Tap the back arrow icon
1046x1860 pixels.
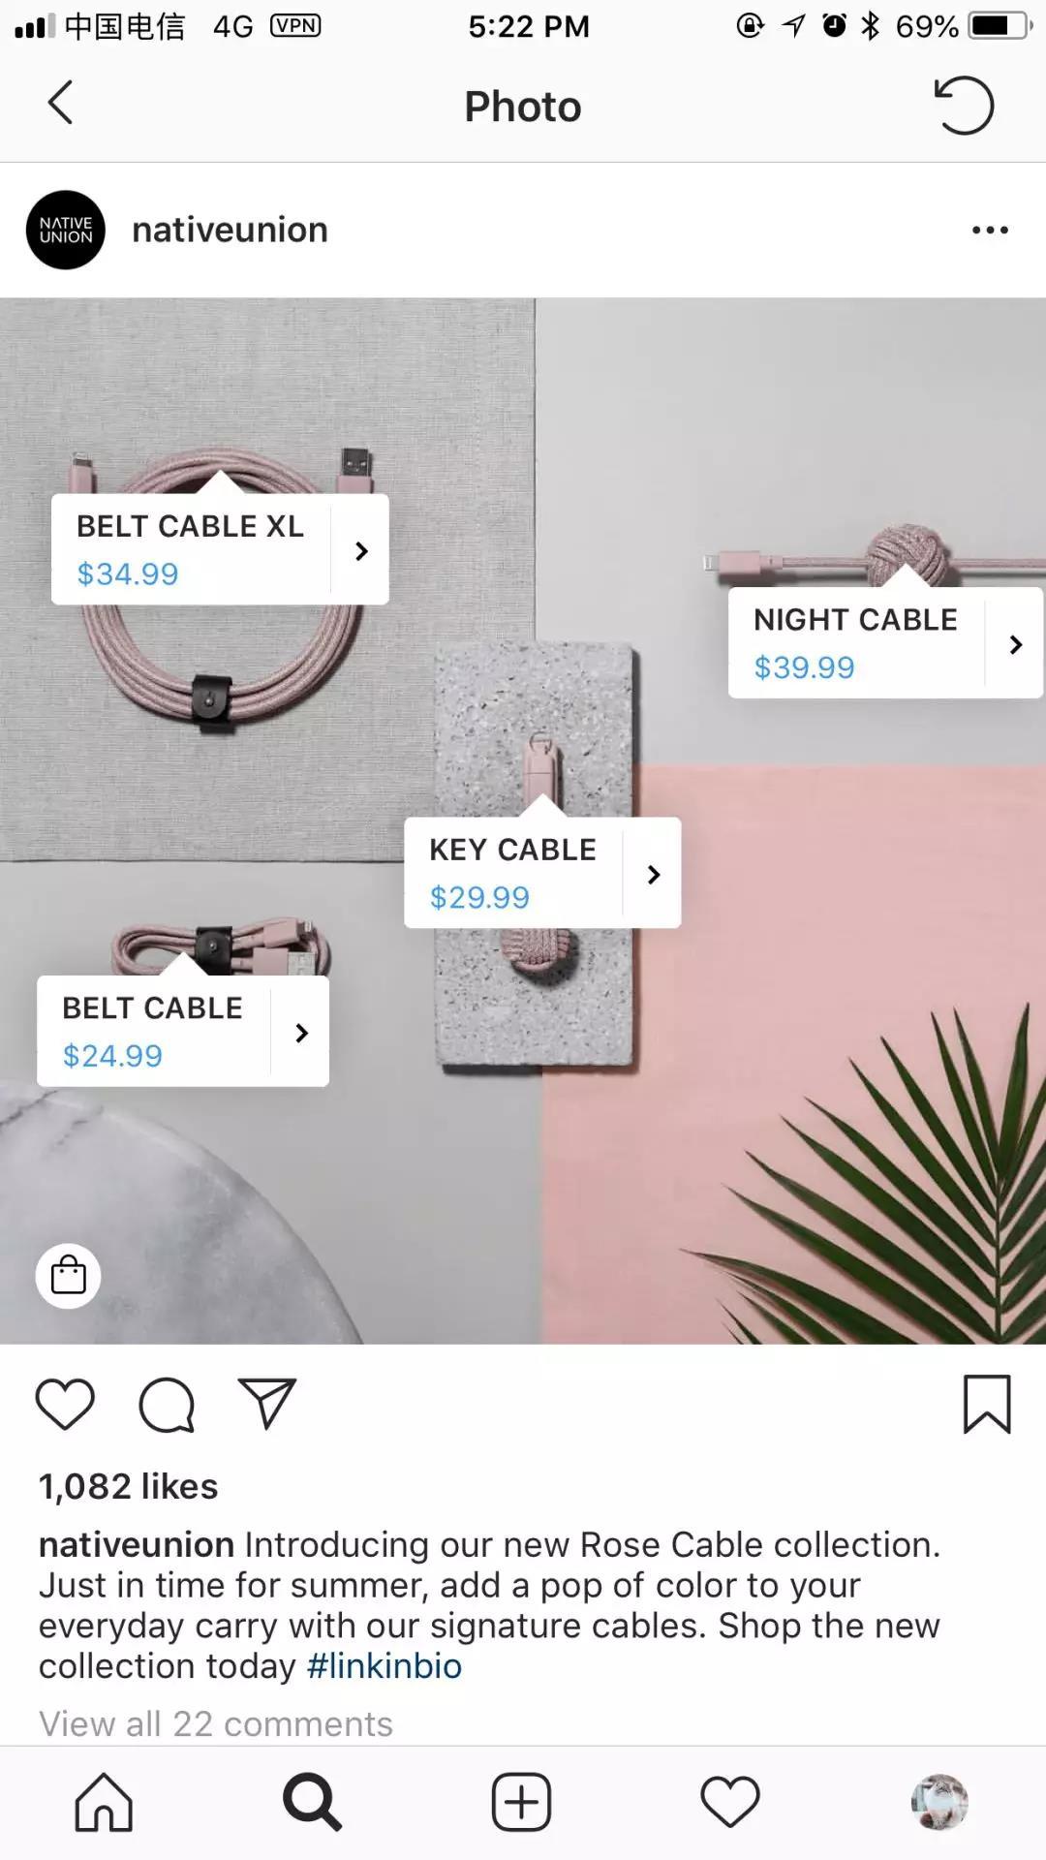60,103
